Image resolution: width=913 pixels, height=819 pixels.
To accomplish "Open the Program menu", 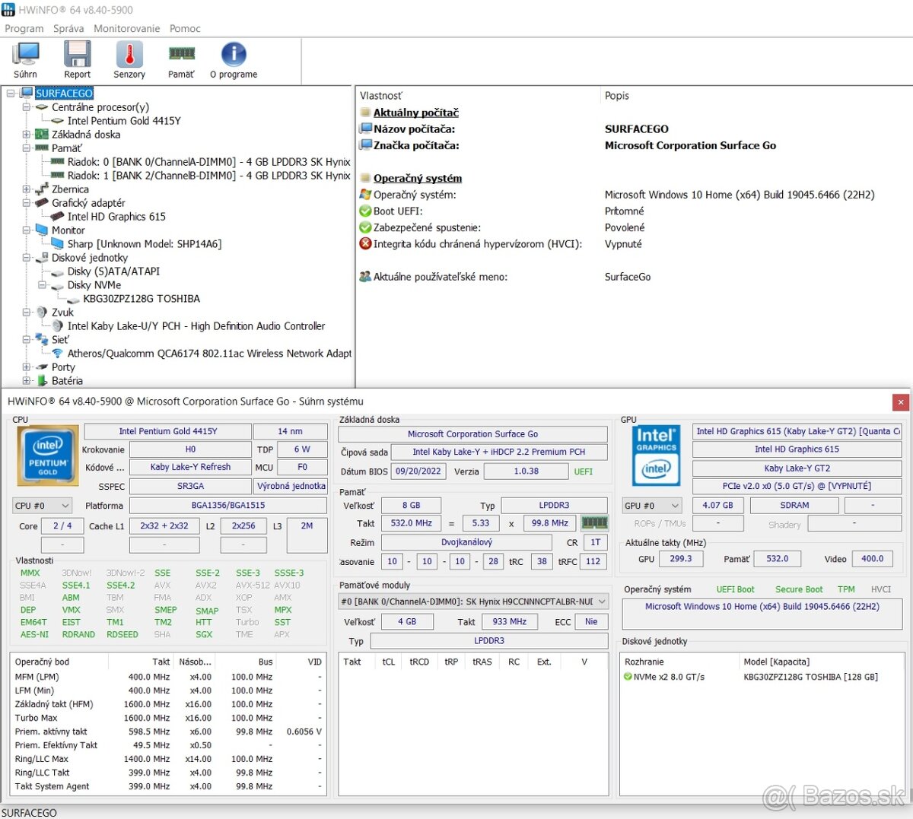I will 24,28.
